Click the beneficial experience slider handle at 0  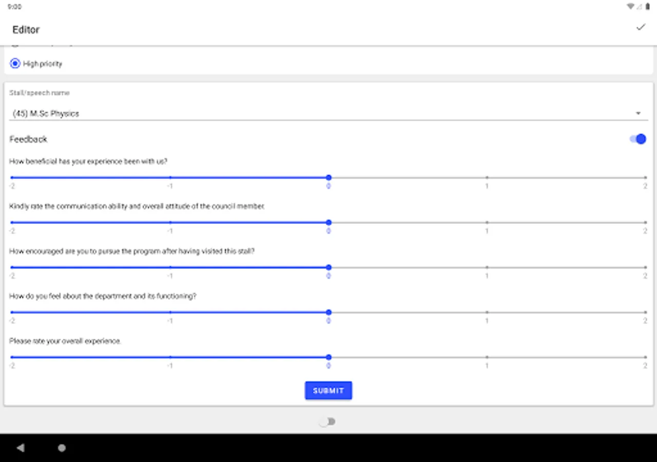point(328,178)
